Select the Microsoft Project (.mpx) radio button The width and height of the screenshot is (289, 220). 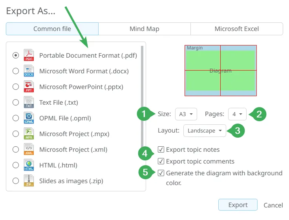pos(16,134)
